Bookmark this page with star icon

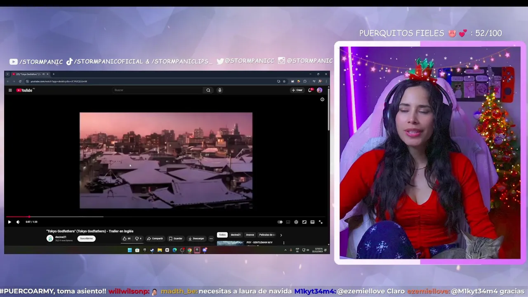284,81
